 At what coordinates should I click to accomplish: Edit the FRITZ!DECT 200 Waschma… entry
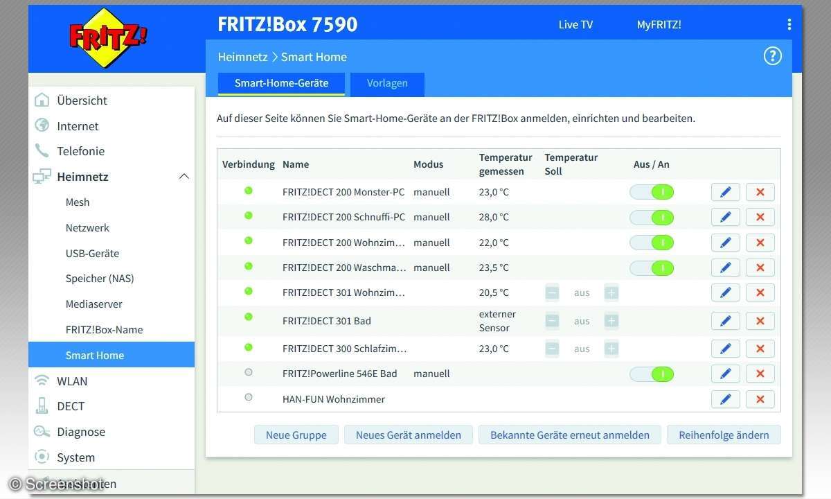(725, 268)
